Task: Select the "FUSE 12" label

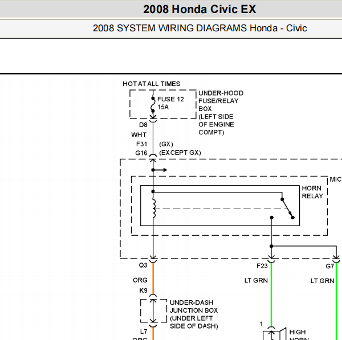Action: (170, 99)
